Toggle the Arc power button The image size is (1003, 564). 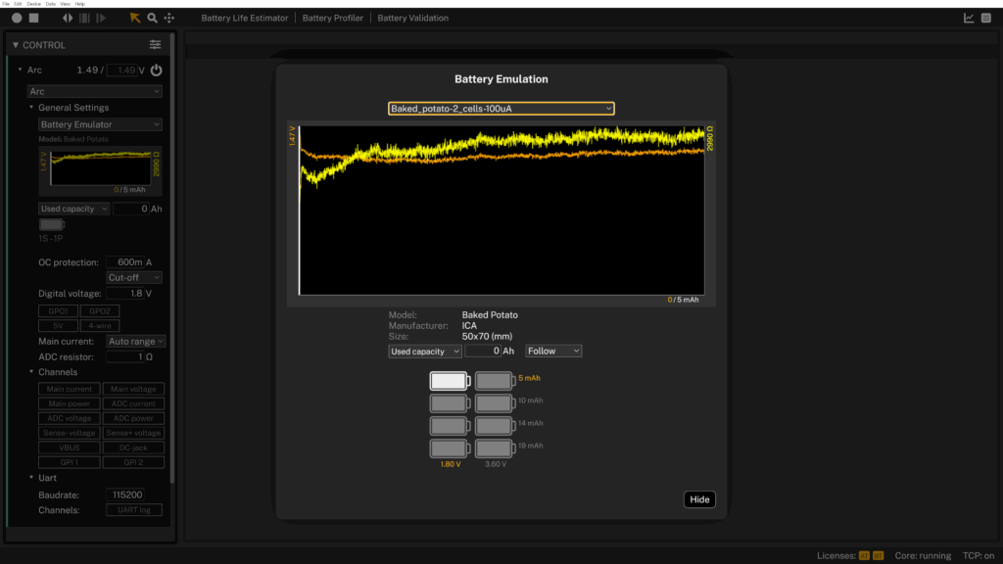pyautogui.click(x=156, y=70)
